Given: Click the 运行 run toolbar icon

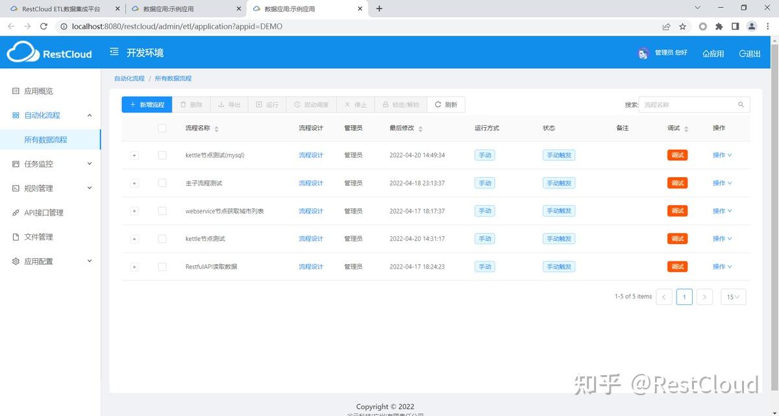Looking at the screenshot, I should (x=267, y=104).
